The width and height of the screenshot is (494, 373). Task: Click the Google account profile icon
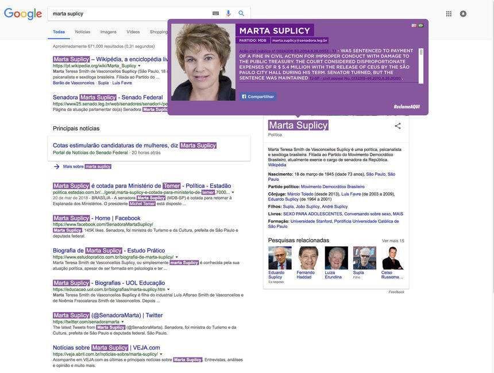[463, 14]
